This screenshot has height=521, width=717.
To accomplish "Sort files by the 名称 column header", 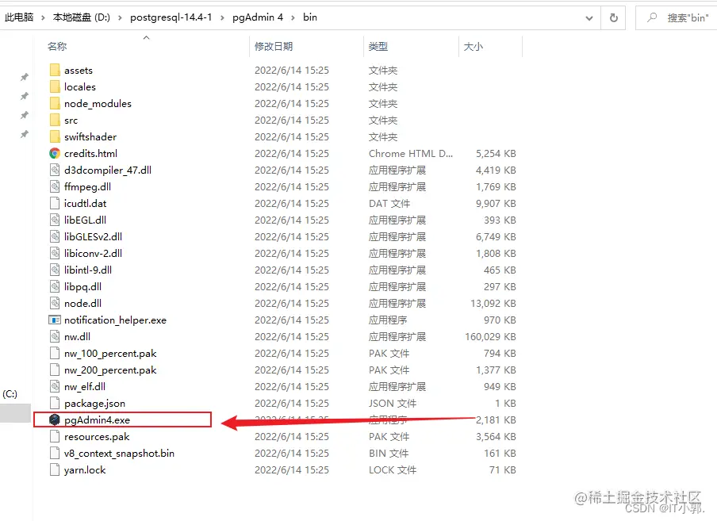I will (x=57, y=46).
